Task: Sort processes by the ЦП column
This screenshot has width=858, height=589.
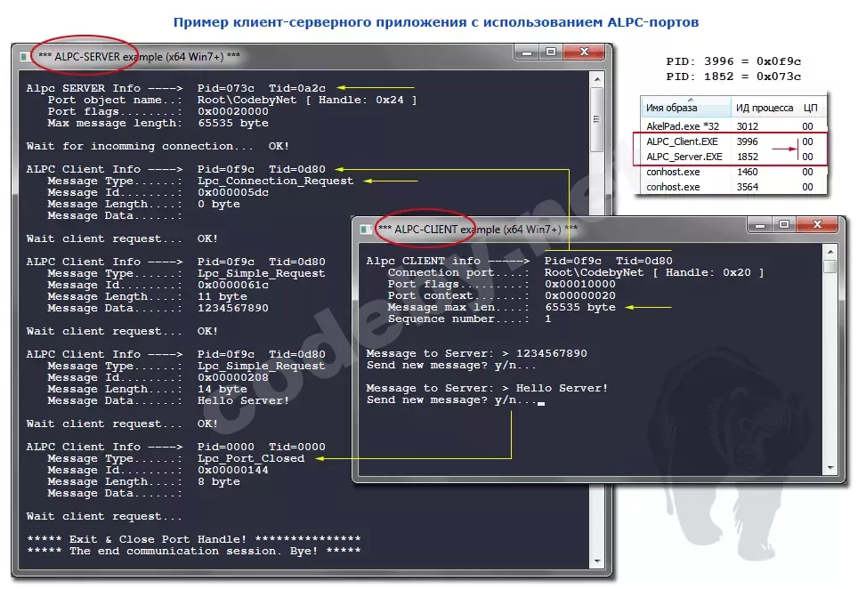Action: click(x=811, y=106)
